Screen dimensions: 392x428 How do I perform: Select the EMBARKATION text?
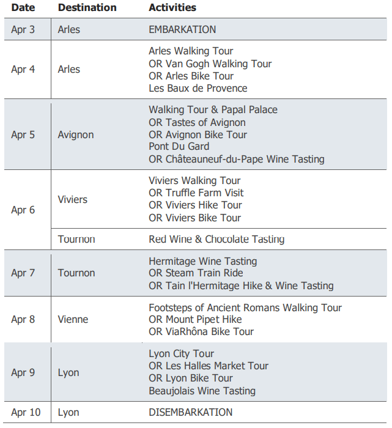pyautogui.click(x=182, y=29)
